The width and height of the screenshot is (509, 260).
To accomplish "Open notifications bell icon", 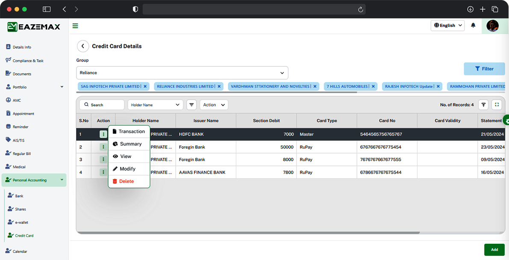I will [473, 25].
